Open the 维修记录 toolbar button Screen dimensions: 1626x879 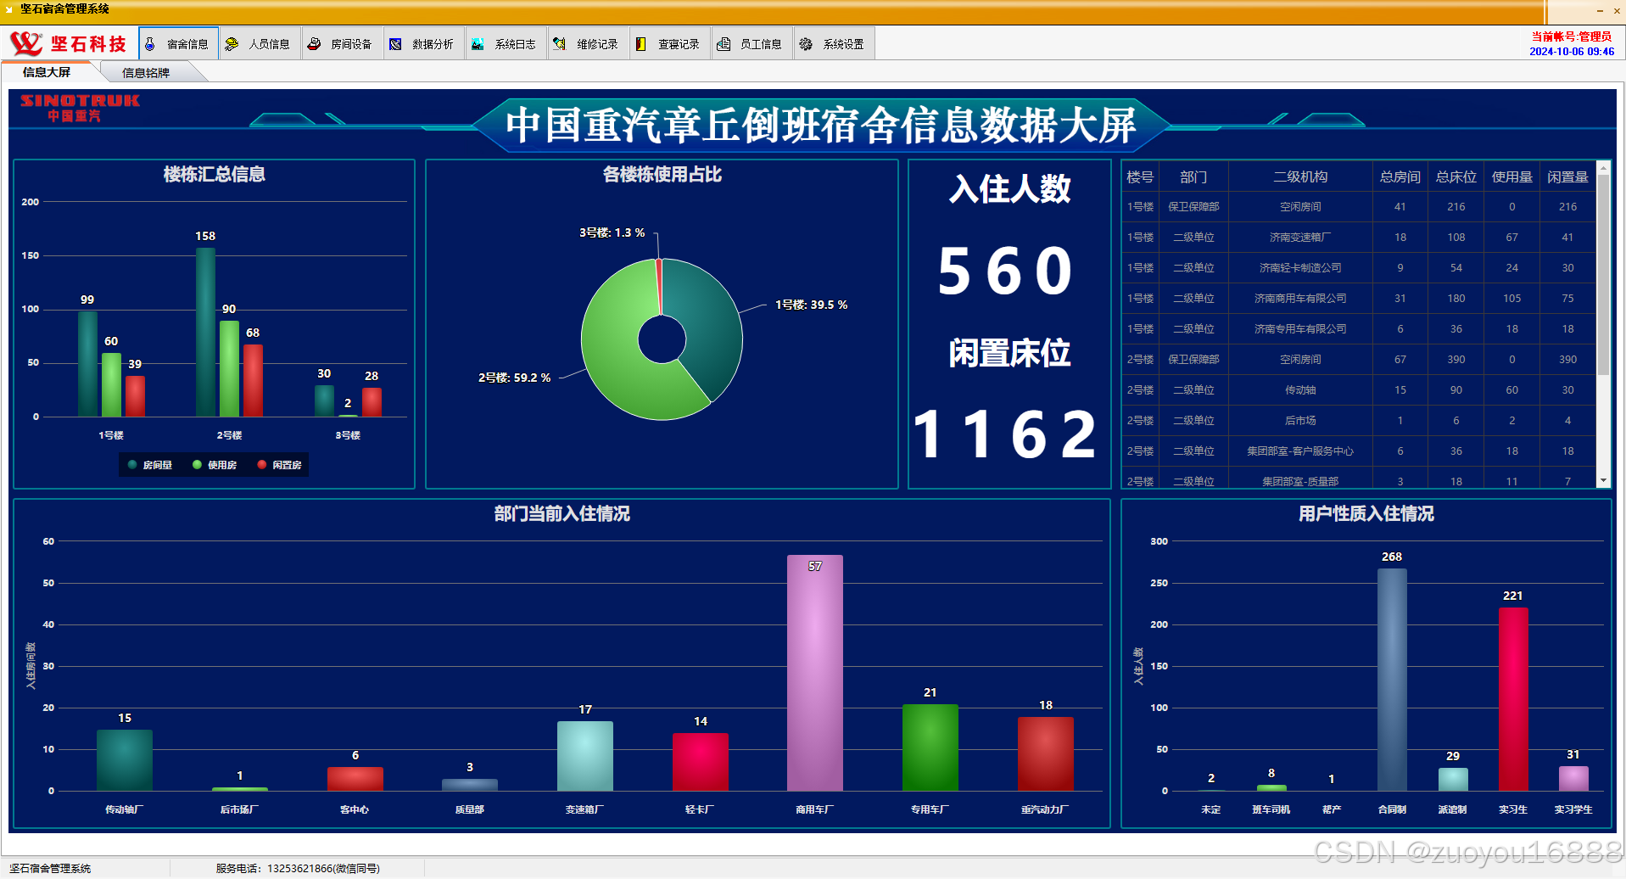coord(589,44)
